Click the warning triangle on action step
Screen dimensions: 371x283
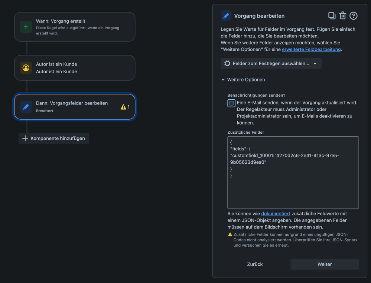[x=123, y=107]
